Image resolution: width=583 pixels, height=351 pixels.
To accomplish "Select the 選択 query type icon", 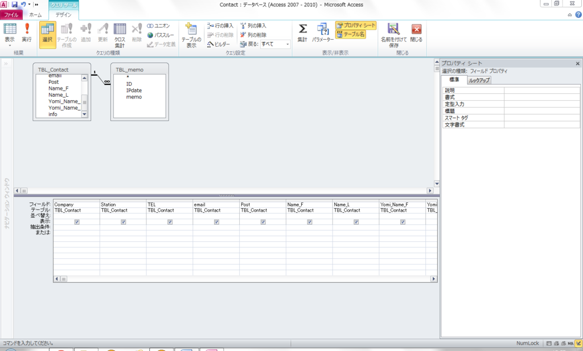I will tap(47, 35).
